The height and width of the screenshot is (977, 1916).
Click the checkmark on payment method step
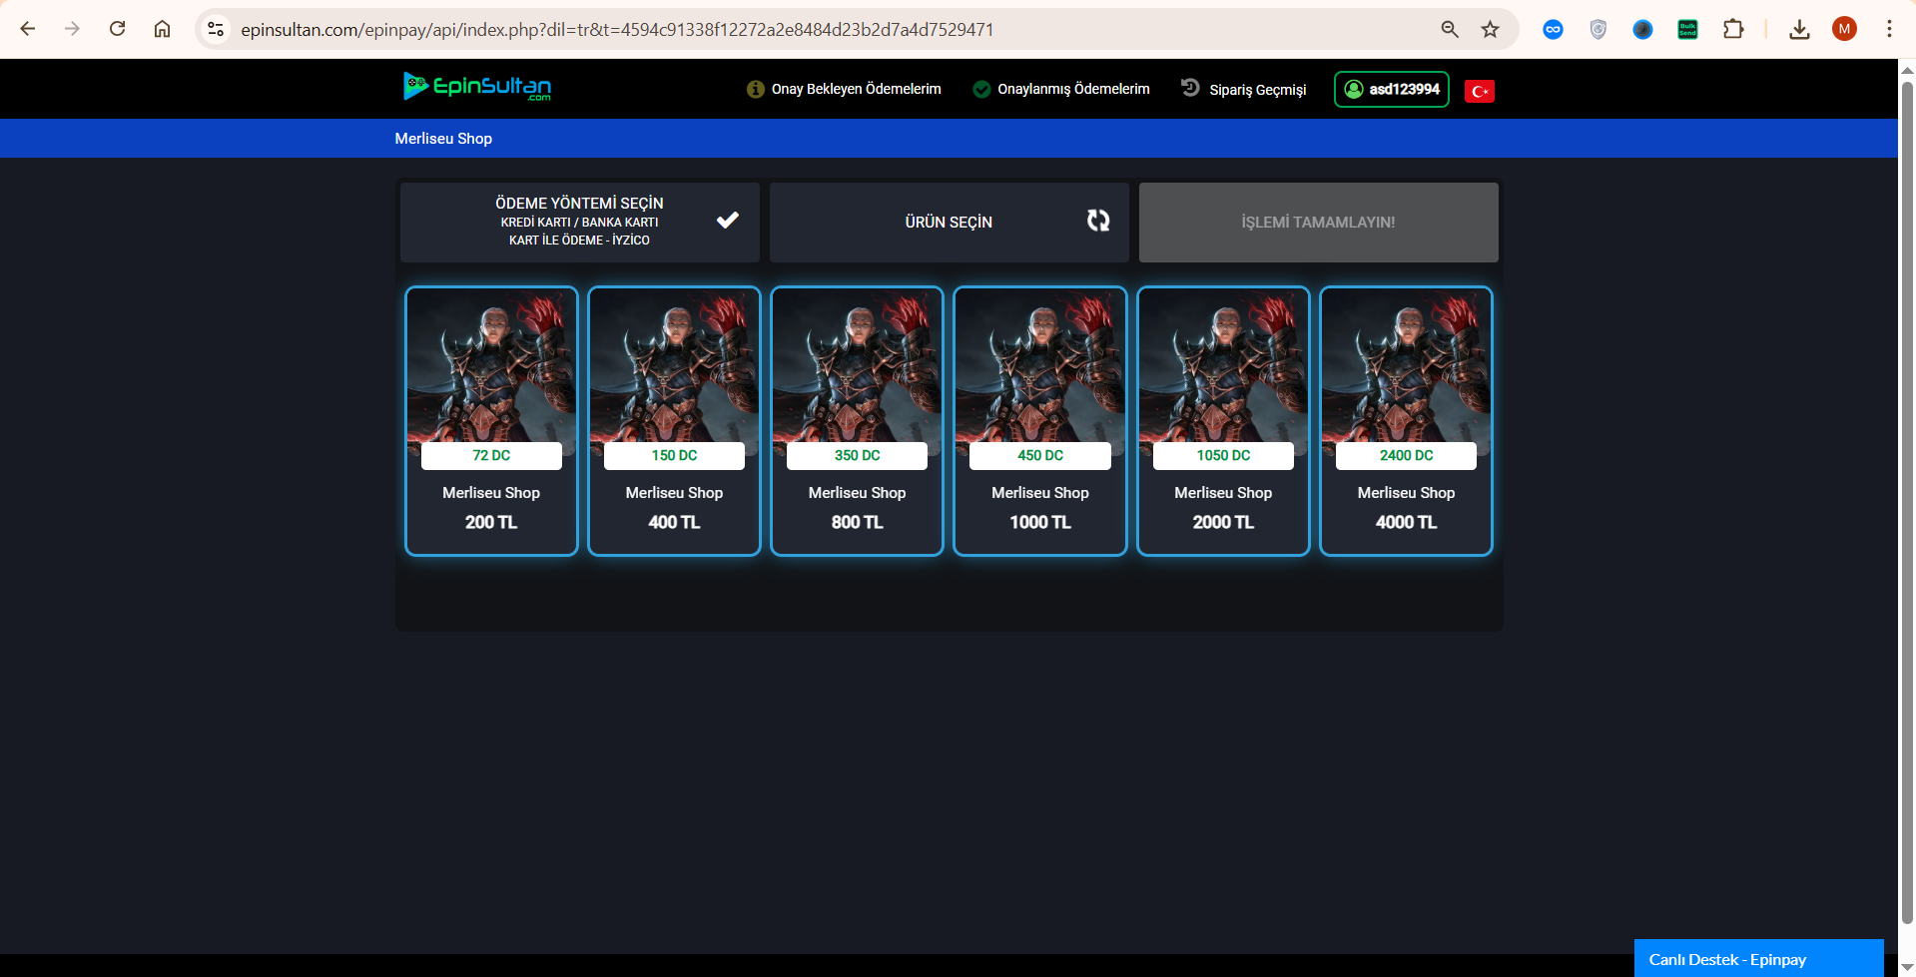coord(728,220)
